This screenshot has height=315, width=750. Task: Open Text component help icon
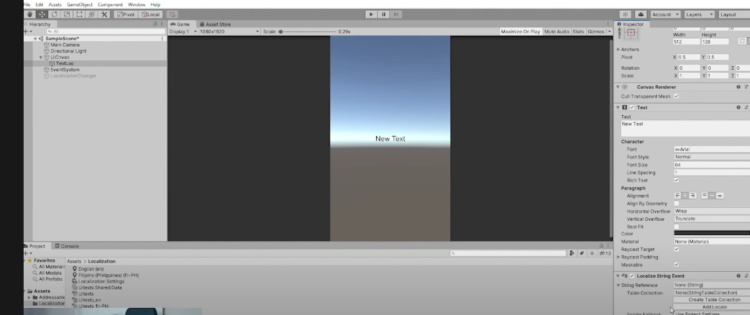[x=738, y=108]
